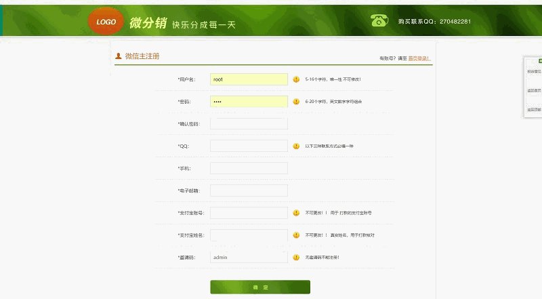Click the 邀请码 field showing admin
The width and height of the screenshot is (542, 299).
click(x=249, y=257)
